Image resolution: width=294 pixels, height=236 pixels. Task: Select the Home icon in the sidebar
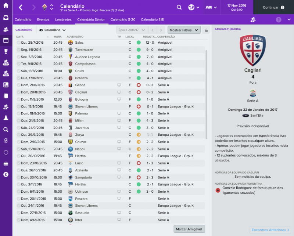(x=5, y=6)
